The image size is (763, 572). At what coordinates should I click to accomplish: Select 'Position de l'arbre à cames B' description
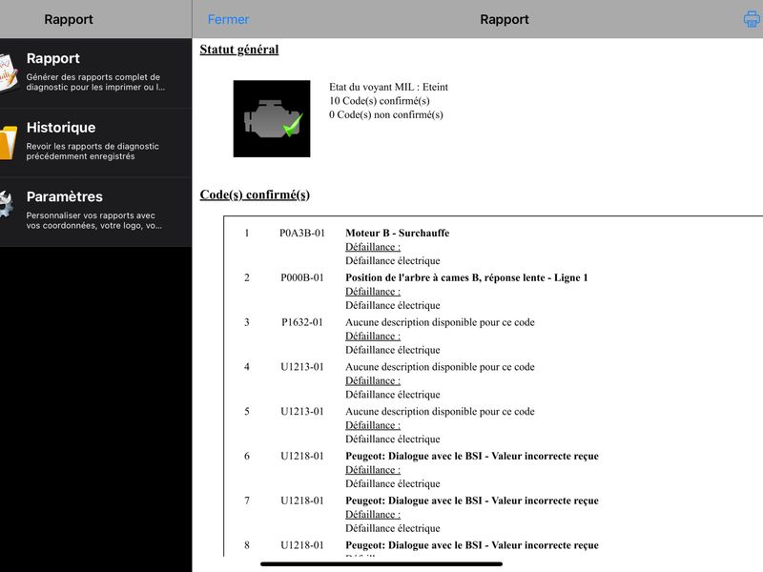coord(466,277)
